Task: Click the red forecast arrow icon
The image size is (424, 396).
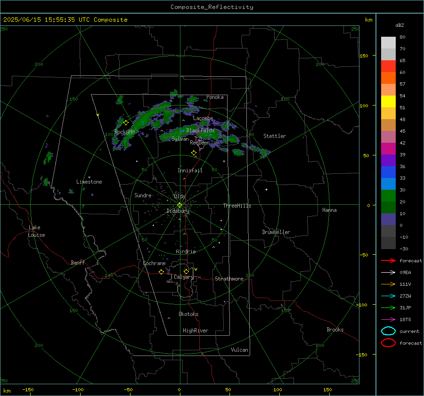Action: click(x=388, y=260)
